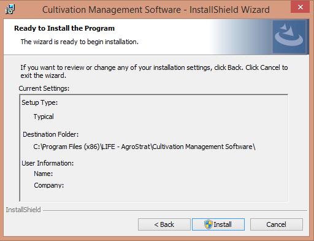
Task: Click the InstallShield arrow logo in the header
Action: click(289, 36)
